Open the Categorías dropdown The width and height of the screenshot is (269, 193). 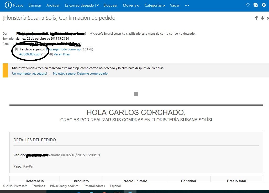coord(155,5)
